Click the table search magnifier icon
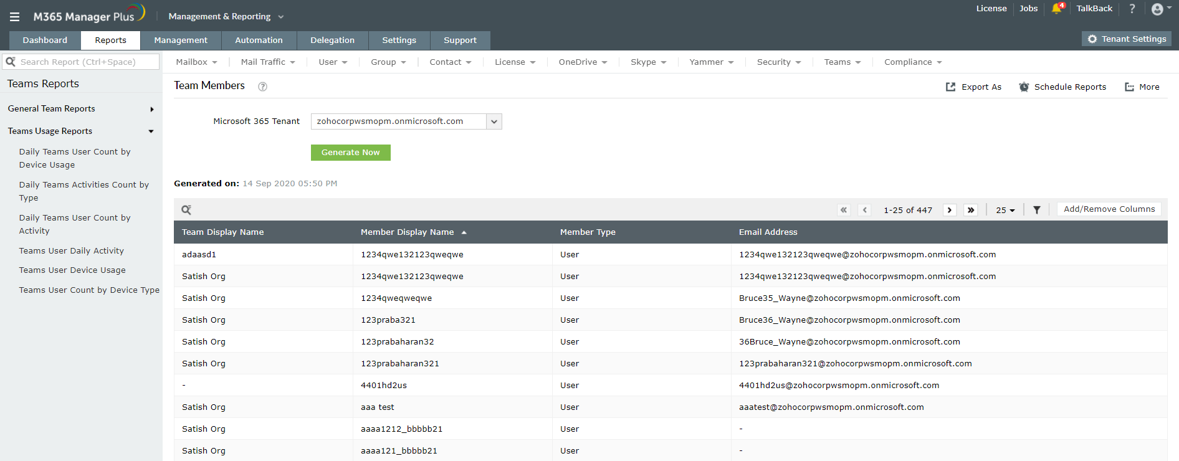This screenshot has height=461, width=1179. tap(186, 210)
